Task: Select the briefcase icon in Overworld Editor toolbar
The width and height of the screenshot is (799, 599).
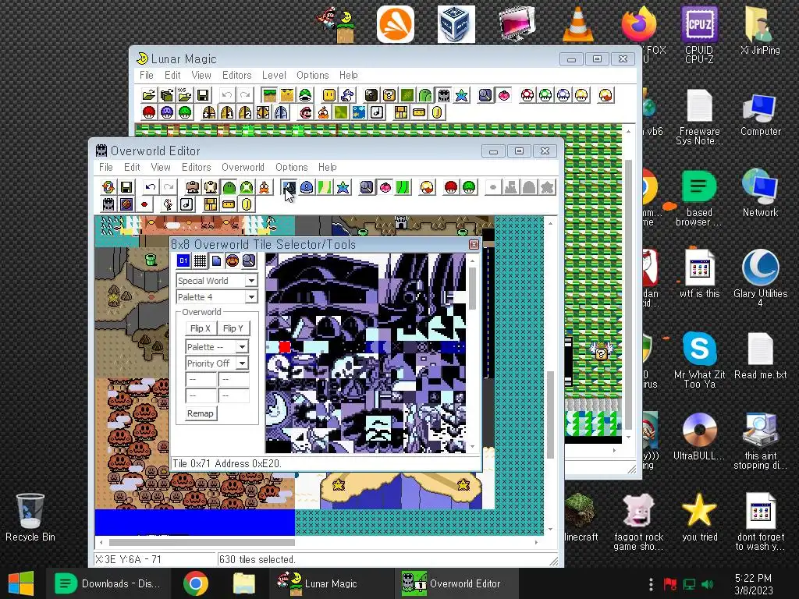Action: click(x=192, y=187)
